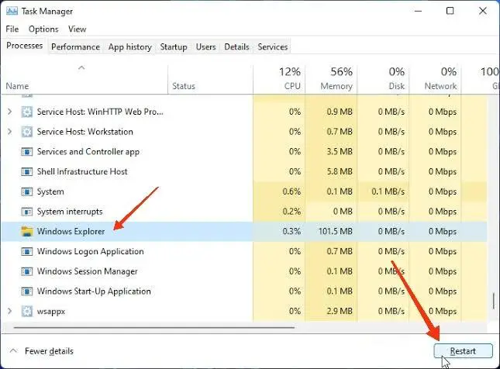This screenshot has height=369, width=500.
Task: Switch to the Performance tab
Action: [x=75, y=47]
